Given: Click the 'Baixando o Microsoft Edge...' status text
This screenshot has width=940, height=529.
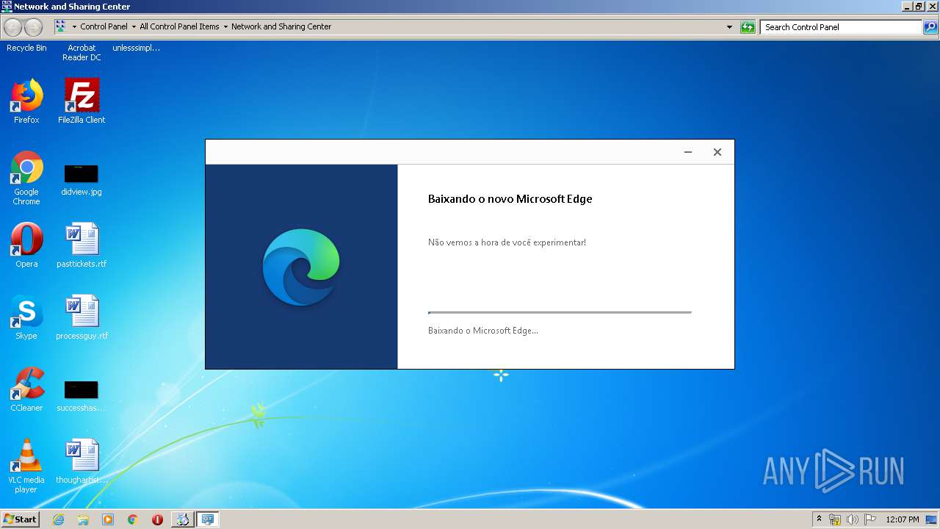Looking at the screenshot, I should pyautogui.click(x=483, y=331).
